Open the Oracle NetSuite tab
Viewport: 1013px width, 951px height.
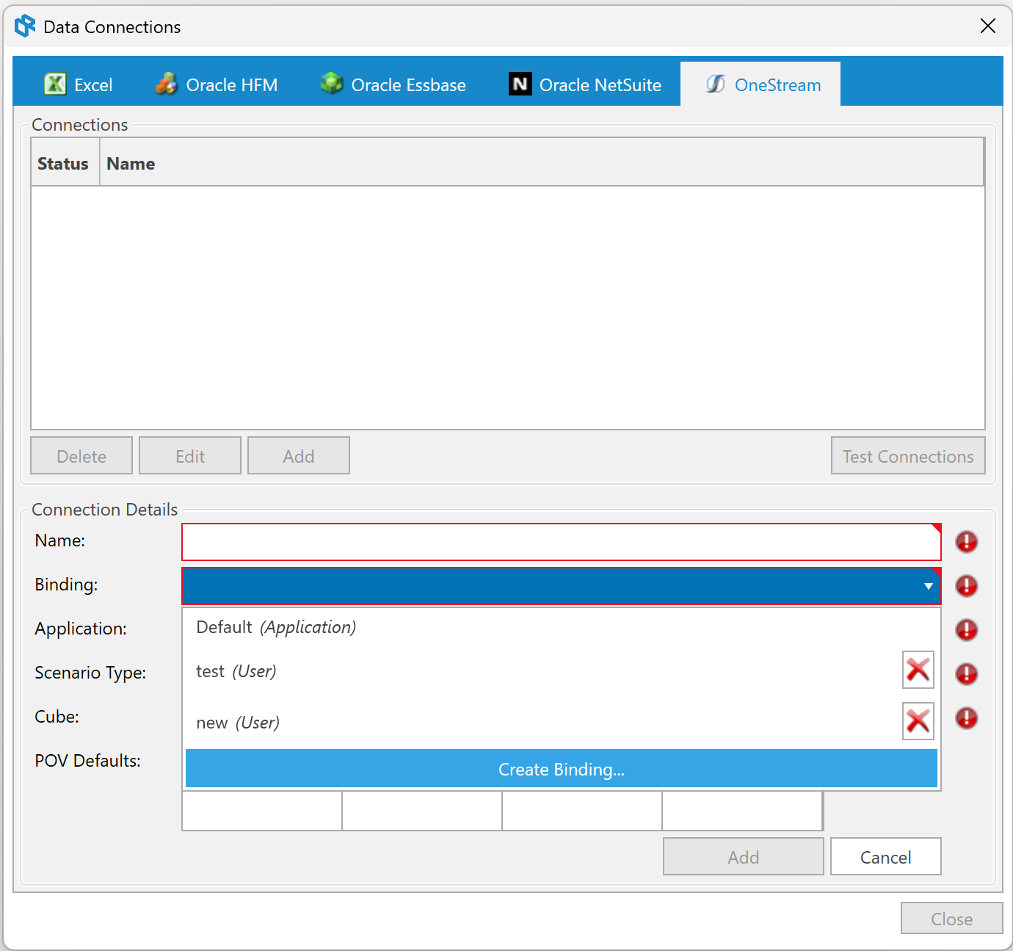[585, 84]
